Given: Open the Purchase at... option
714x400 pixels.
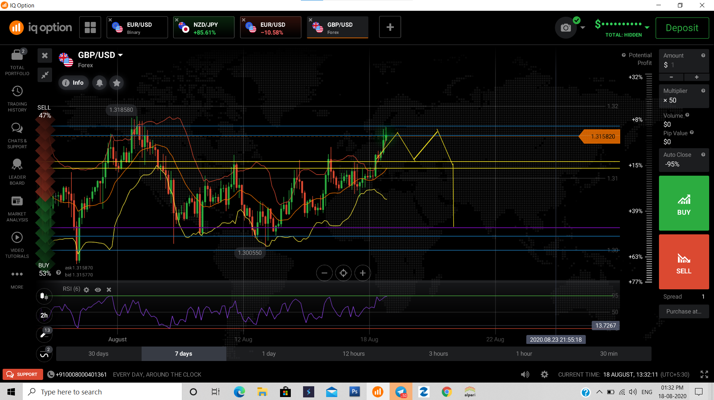Looking at the screenshot, I should point(684,312).
